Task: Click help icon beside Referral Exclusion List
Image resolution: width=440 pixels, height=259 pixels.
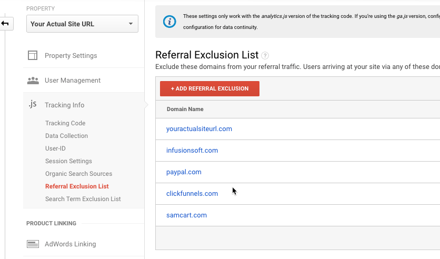Action: (265, 55)
